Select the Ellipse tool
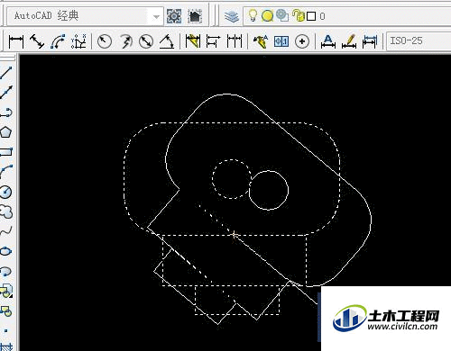Screen dimensions: 451x351 (x=6, y=251)
